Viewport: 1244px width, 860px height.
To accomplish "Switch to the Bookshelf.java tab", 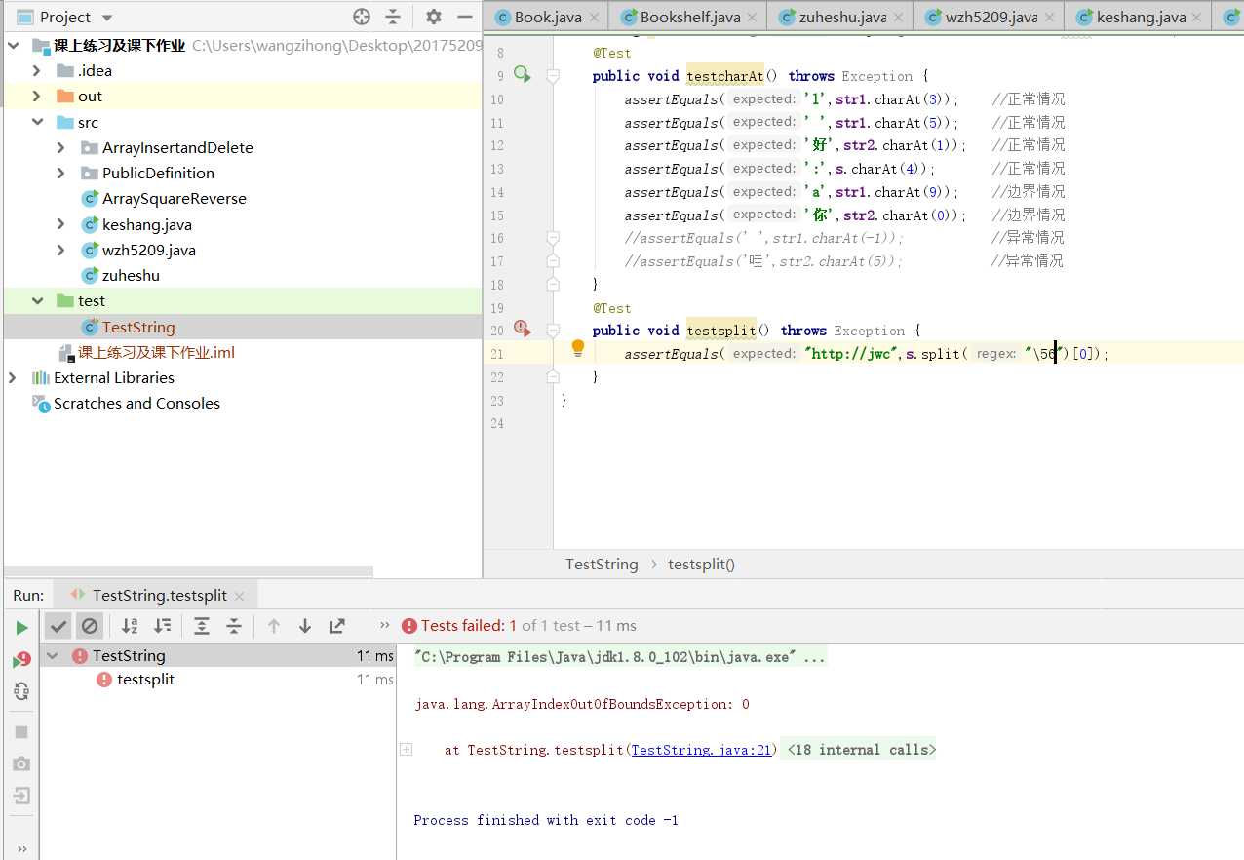I will 689,17.
